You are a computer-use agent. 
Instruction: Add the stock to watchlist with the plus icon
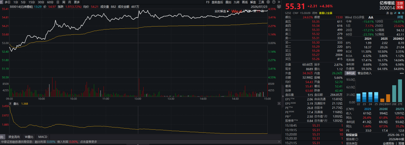coord(403,13)
